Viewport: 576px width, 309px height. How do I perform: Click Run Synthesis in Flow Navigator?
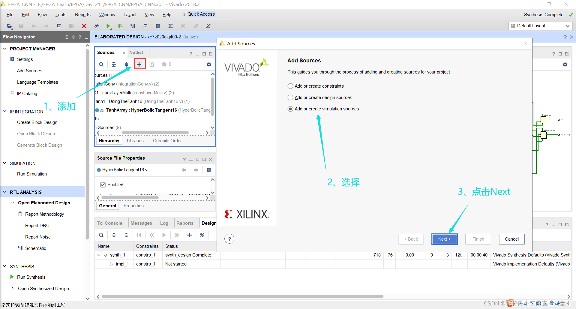(31, 277)
